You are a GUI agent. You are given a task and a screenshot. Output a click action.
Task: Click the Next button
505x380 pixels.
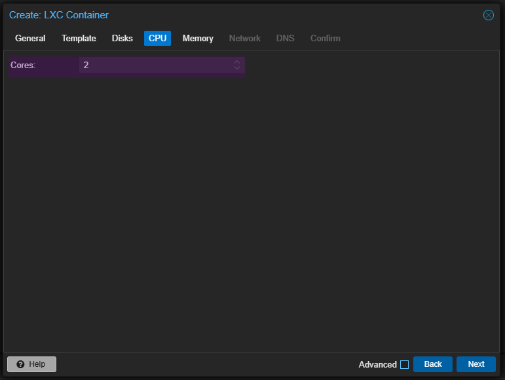[476, 364]
